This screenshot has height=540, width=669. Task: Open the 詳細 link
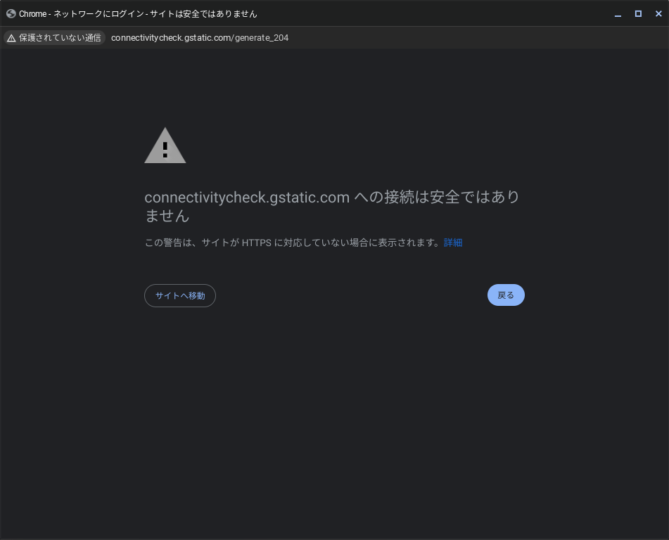[x=453, y=243]
